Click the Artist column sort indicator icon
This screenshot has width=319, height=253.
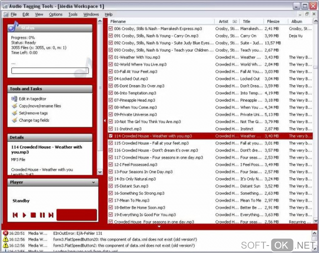click(x=235, y=21)
